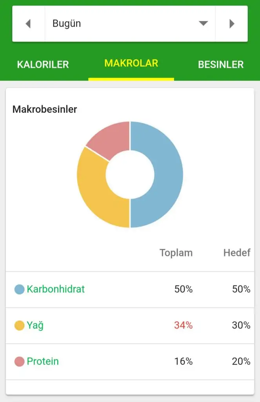Switch to the KALORILER tab
This screenshot has height=402, width=260.
click(43, 64)
